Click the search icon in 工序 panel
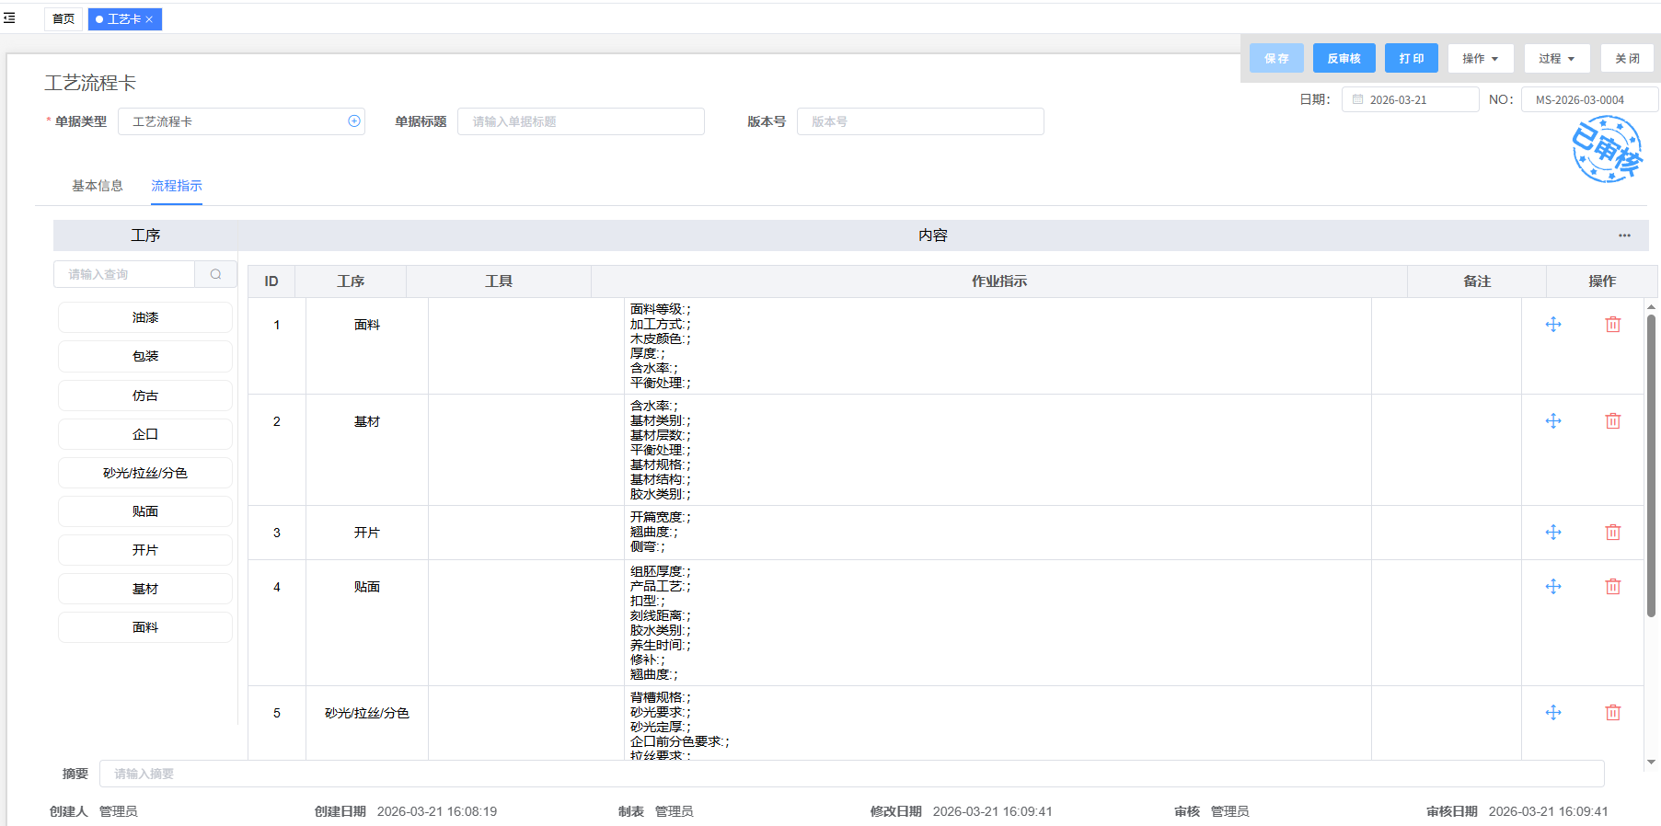 coord(215,274)
